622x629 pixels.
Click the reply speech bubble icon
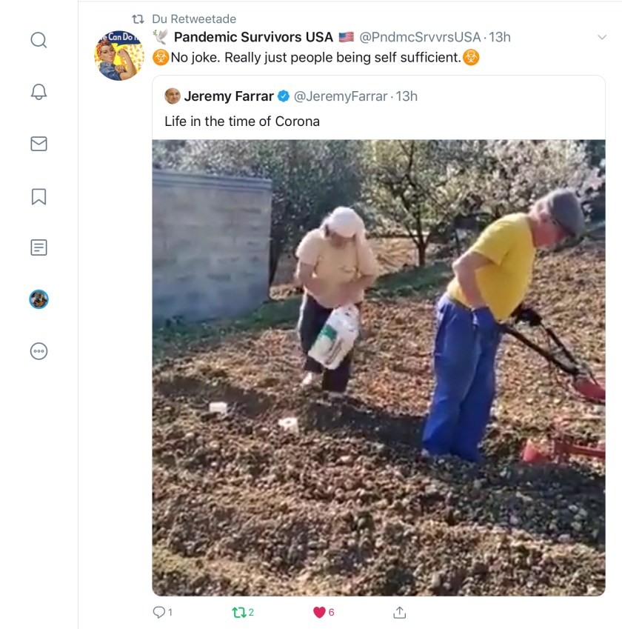pyautogui.click(x=158, y=612)
